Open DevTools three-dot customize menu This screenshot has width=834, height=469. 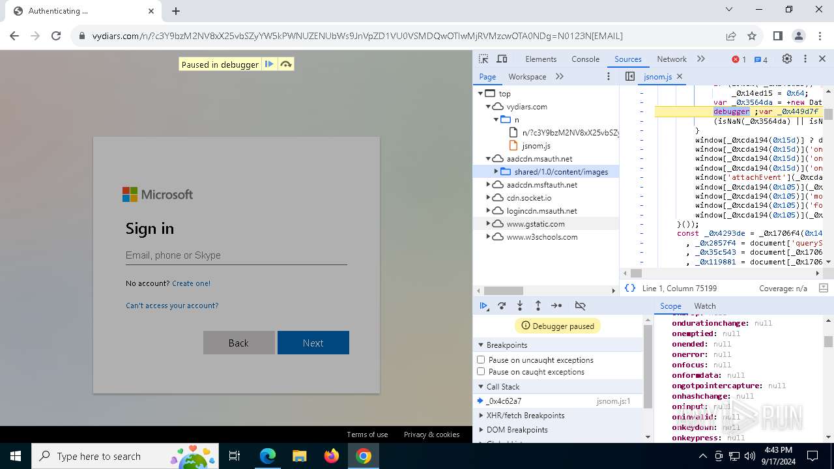[805, 59]
